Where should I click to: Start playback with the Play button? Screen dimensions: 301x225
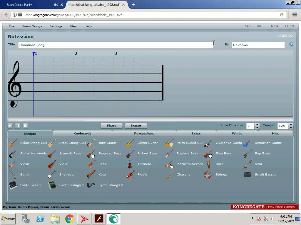coord(10,126)
